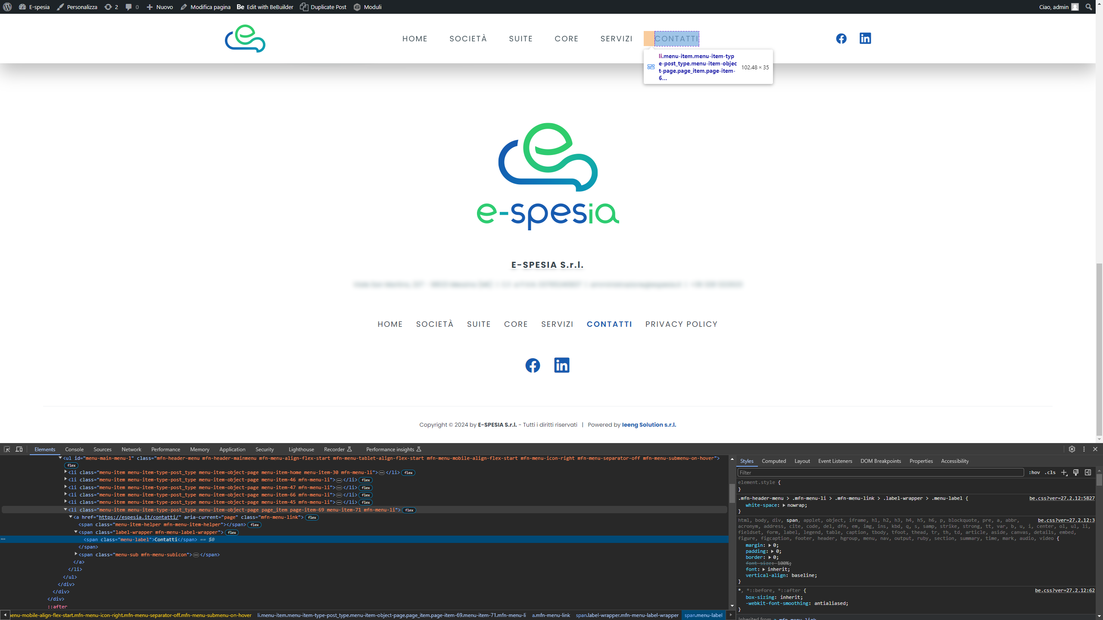Screen dimensions: 1103x620
Task: Open the E-spesia dashboard link
Action: tap(34, 7)
